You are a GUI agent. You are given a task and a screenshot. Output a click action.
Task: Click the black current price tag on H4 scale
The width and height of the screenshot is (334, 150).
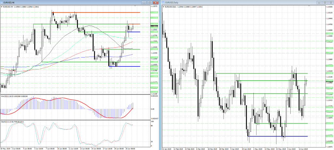click(154, 26)
